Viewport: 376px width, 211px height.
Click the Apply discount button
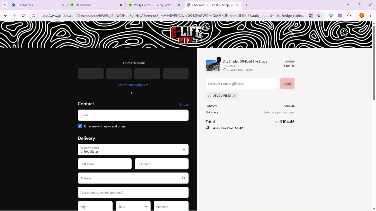287,84
